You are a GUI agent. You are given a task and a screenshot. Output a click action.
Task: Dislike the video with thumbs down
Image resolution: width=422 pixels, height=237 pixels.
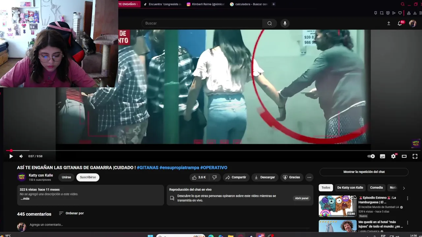215,177
